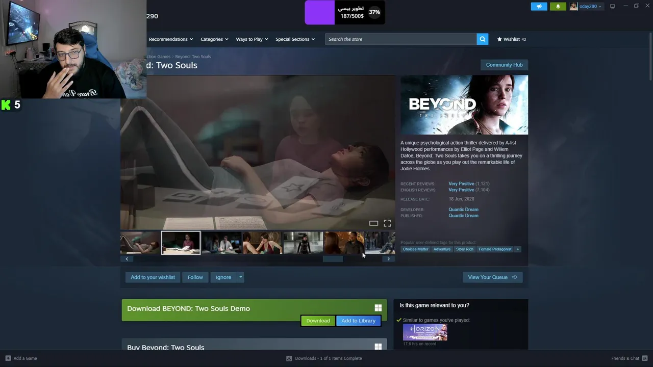Click the blue announcements megaphone icon

(x=539, y=6)
